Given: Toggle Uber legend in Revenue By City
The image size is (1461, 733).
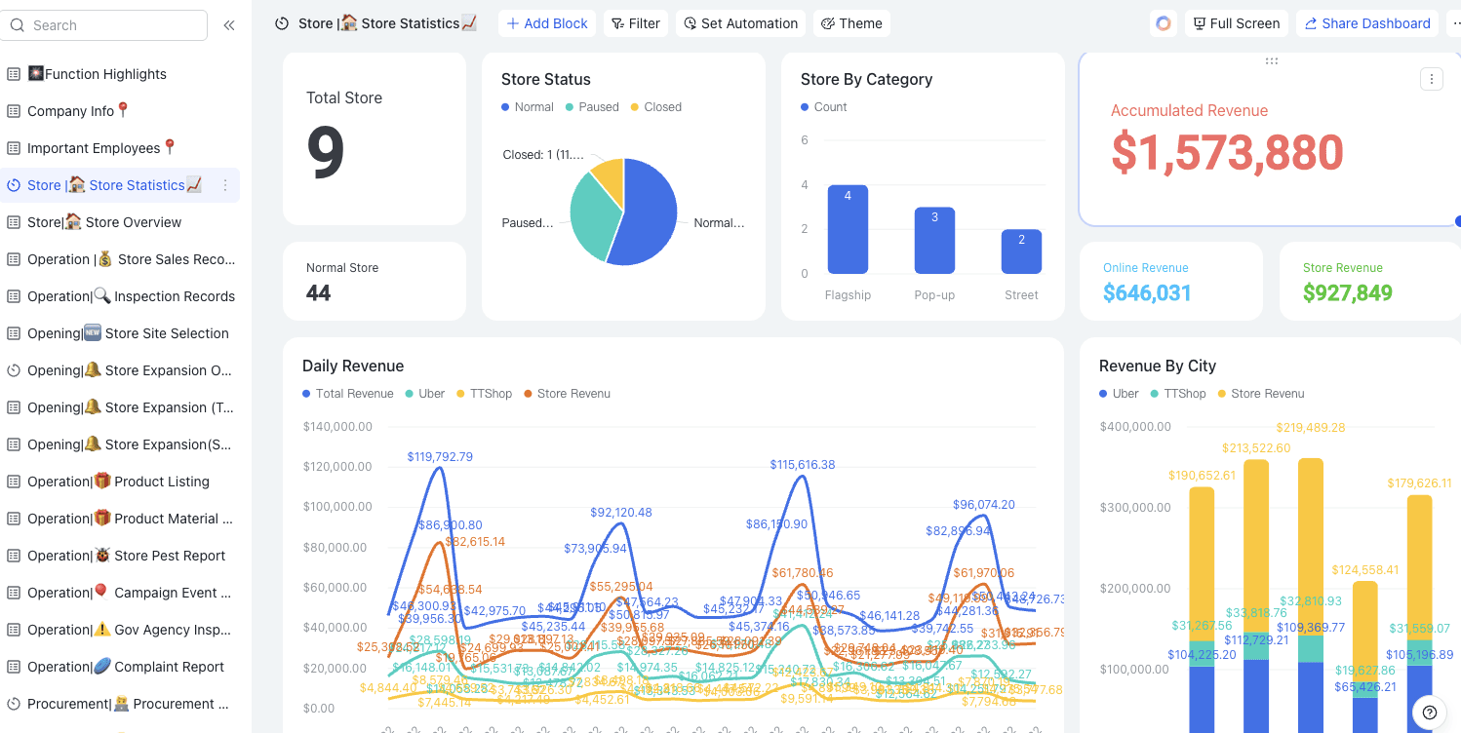Looking at the screenshot, I should [1120, 394].
